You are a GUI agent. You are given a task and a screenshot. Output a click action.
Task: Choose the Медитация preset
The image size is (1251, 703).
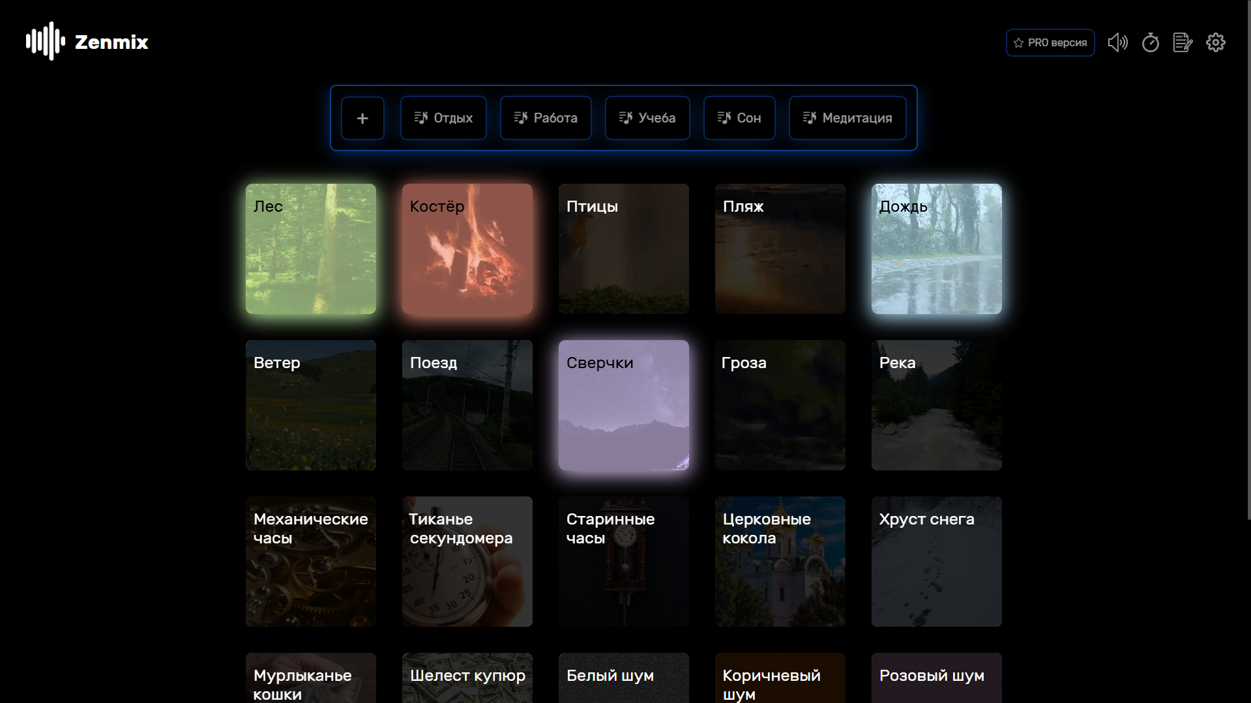(x=847, y=118)
